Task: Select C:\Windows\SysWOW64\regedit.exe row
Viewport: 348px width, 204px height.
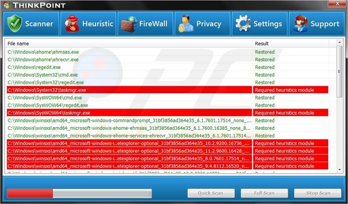Action: tap(167, 105)
